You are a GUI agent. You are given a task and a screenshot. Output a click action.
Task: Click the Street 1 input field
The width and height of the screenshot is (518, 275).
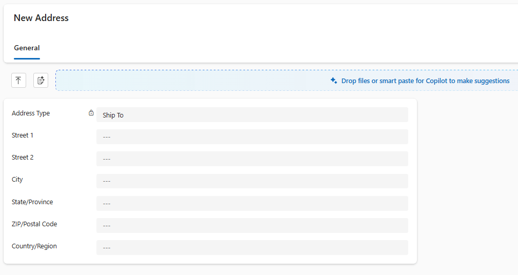[x=252, y=137]
